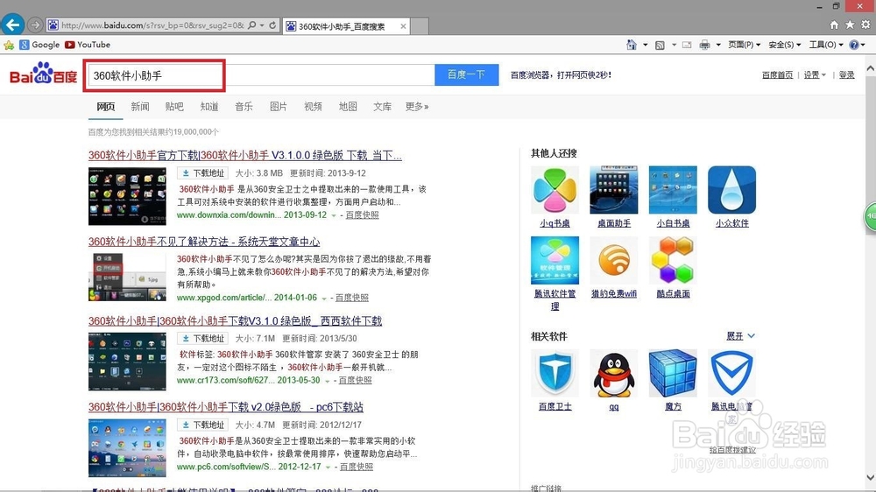Open the feeds dropdown arrow
The height and width of the screenshot is (492, 876).
tap(674, 45)
